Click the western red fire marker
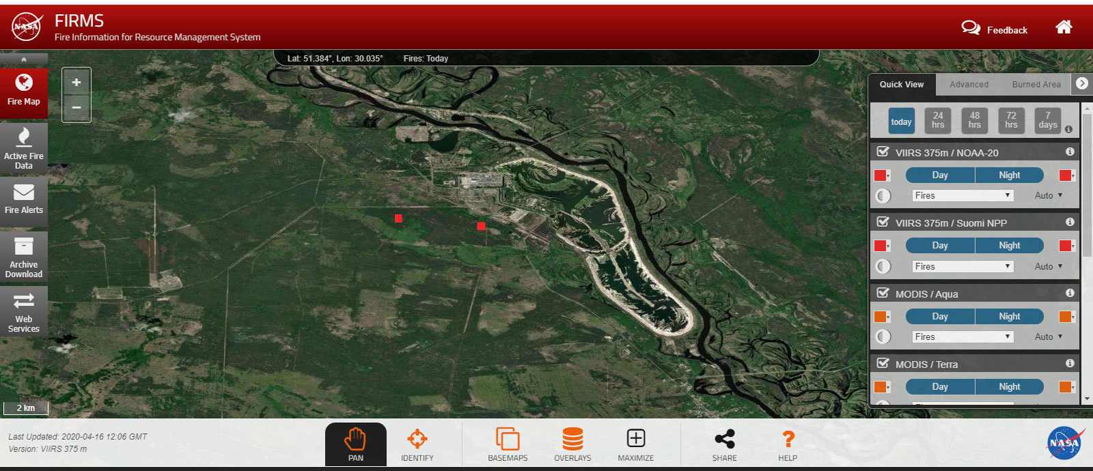 click(x=398, y=218)
